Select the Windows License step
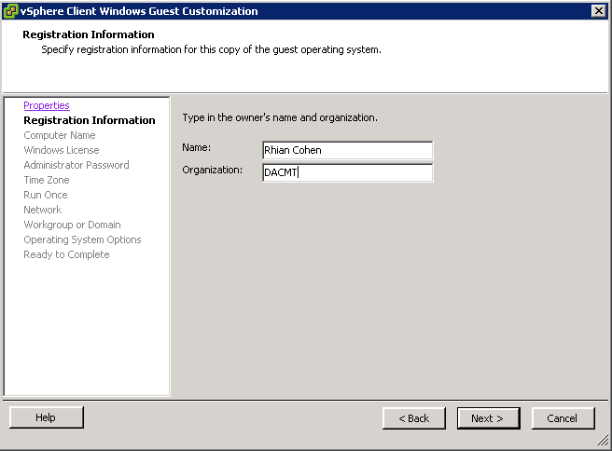 coord(62,150)
